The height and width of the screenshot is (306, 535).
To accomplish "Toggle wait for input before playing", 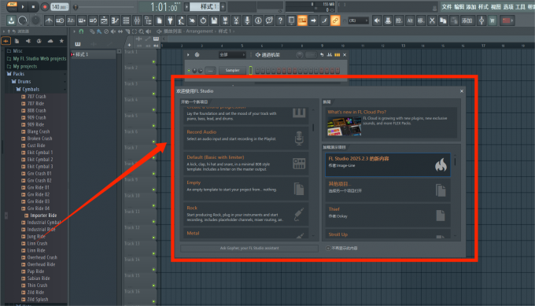I will click(x=60, y=20).
